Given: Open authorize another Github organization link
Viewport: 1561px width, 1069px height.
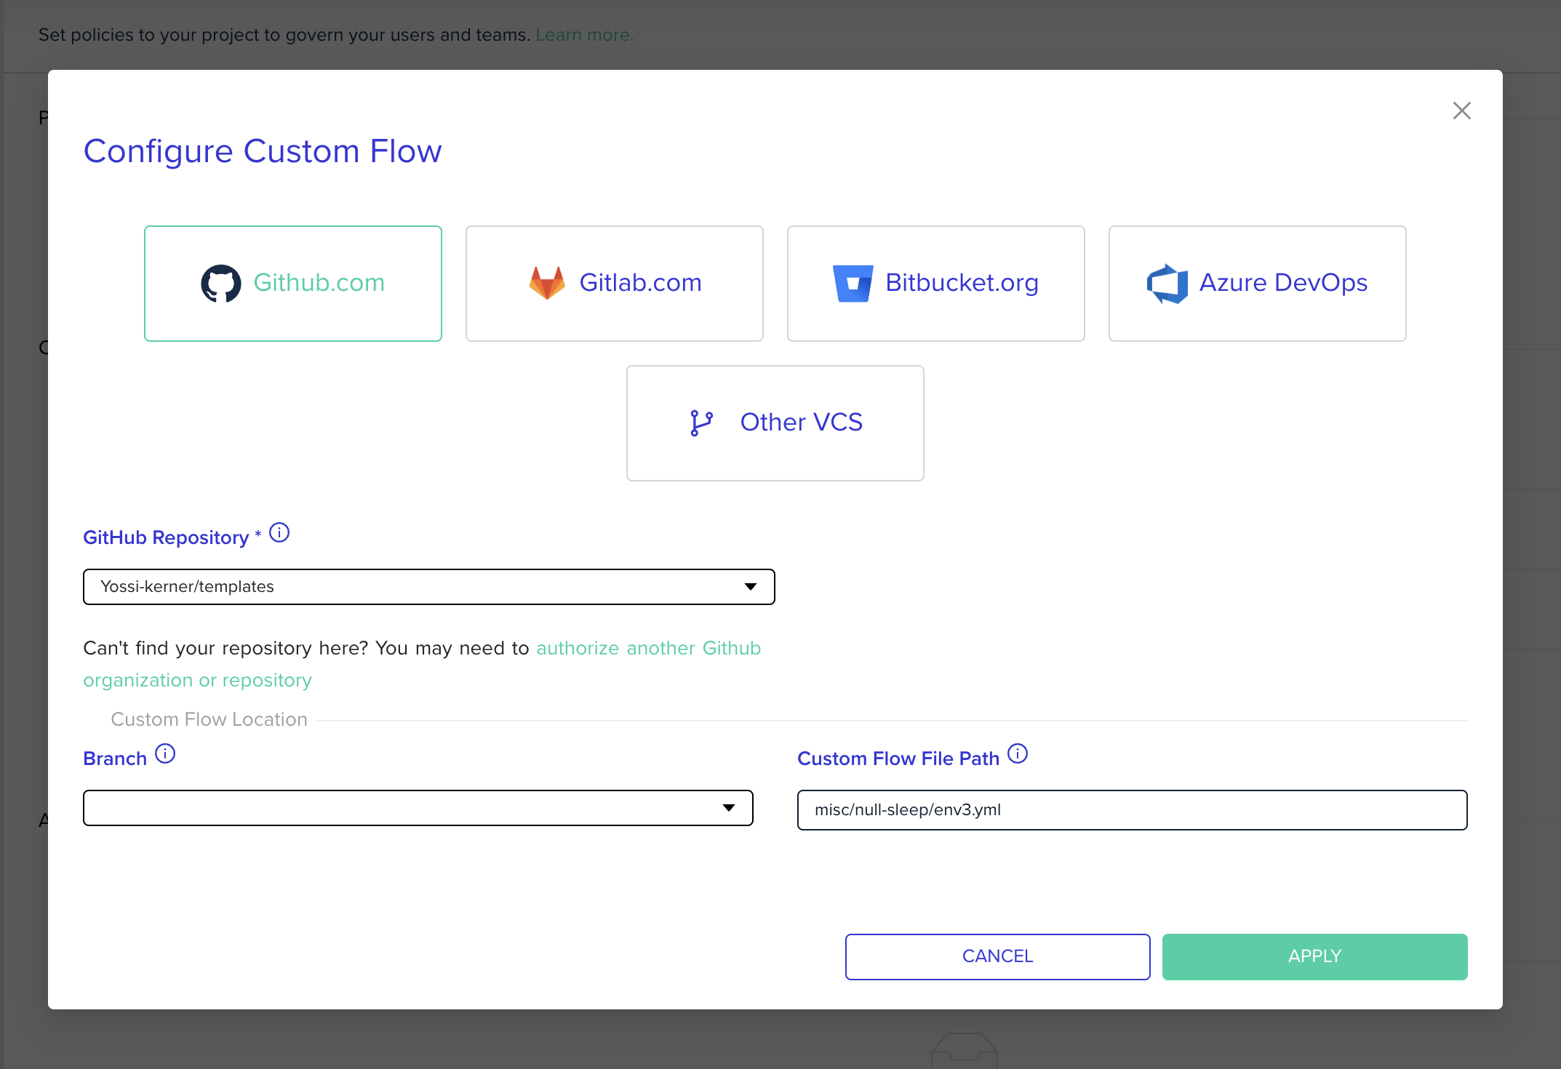Looking at the screenshot, I should [647, 648].
